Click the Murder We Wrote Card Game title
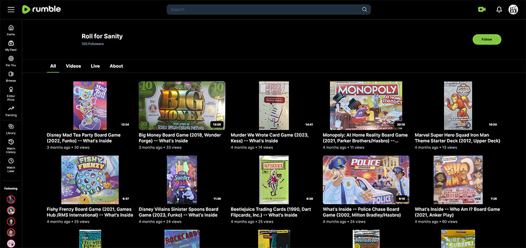526x248 pixels. point(269,138)
